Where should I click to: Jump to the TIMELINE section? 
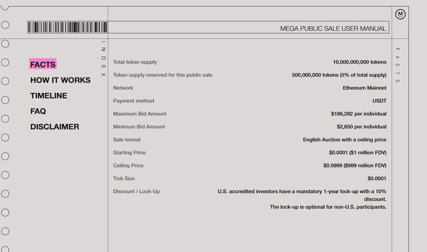coord(49,96)
